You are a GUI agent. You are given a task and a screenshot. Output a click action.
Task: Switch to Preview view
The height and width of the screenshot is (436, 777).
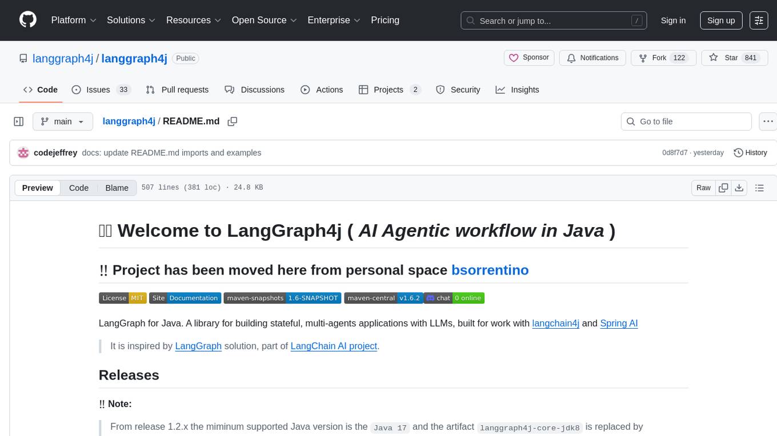pyautogui.click(x=38, y=188)
